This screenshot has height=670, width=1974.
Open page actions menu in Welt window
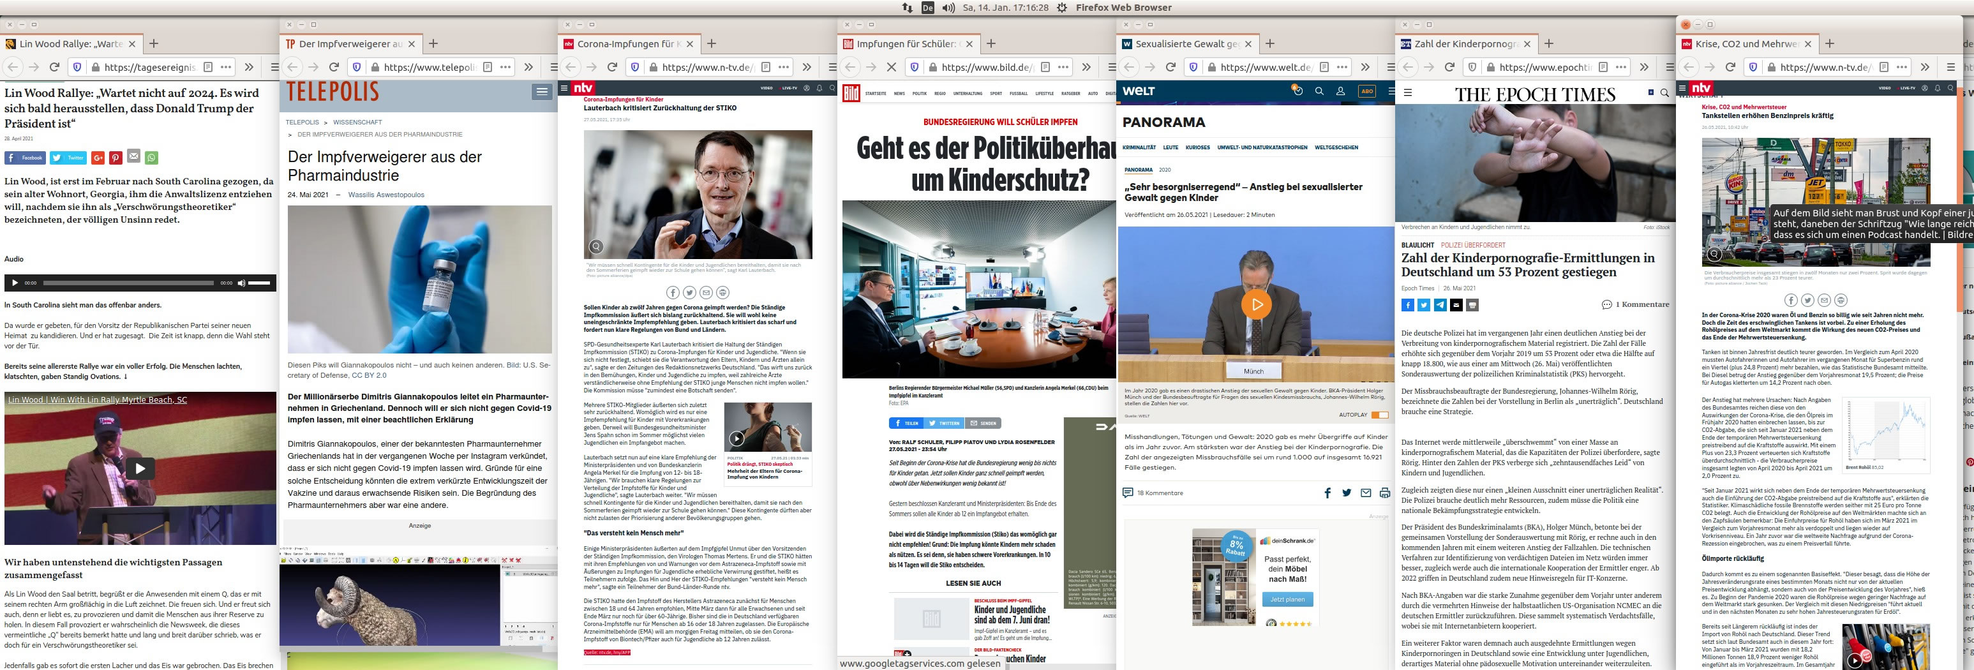click(1342, 68)
